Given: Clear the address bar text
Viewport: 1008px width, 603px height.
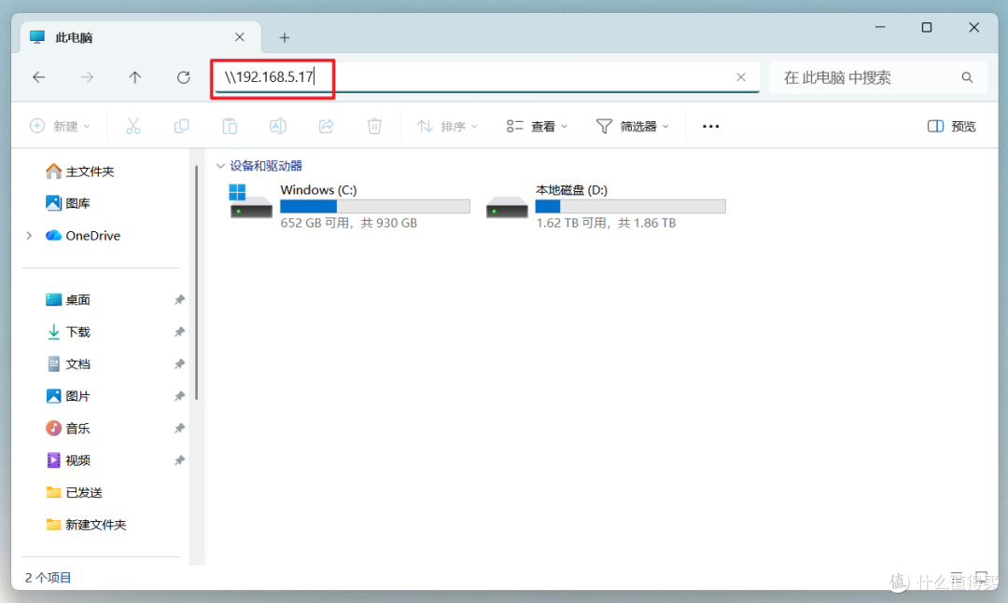Looking at the screenshot, I should pos(741,77).
